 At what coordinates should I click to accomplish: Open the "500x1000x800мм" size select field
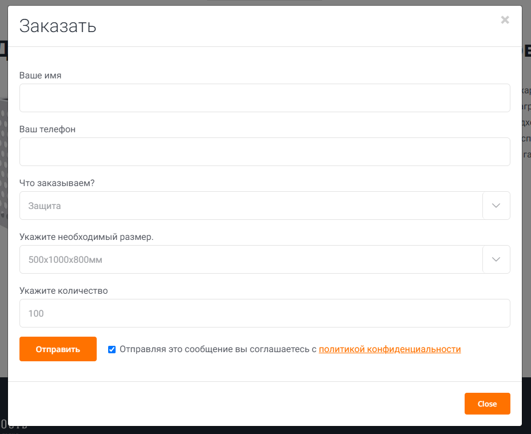pos(251,259)
